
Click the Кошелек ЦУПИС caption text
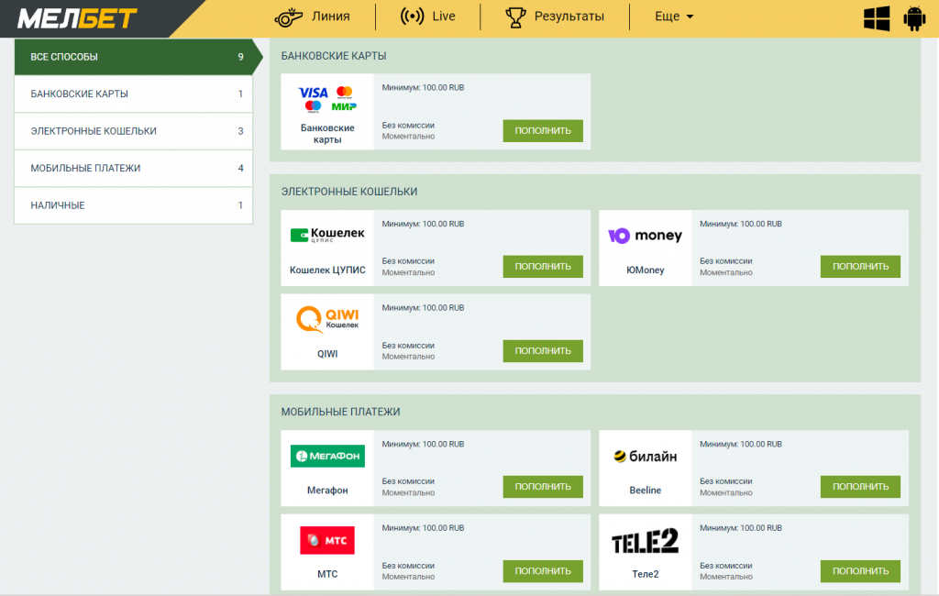pyautogui.click(x=327, y=270)
